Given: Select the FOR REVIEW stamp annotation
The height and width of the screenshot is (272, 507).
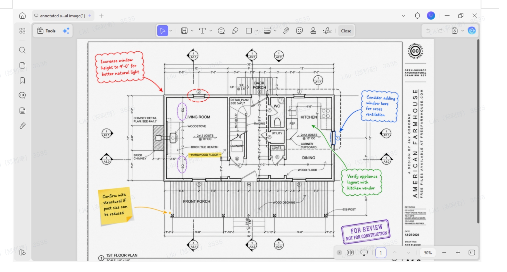Looking at the screenshot, I should tap(366, 232).
